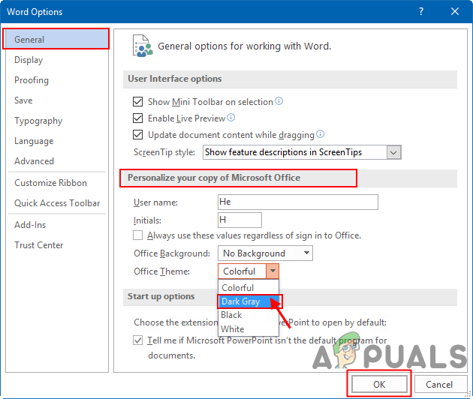Screen dimensions: 473x399
Task: Click the Help question mark icon
Action: (421, 11)
